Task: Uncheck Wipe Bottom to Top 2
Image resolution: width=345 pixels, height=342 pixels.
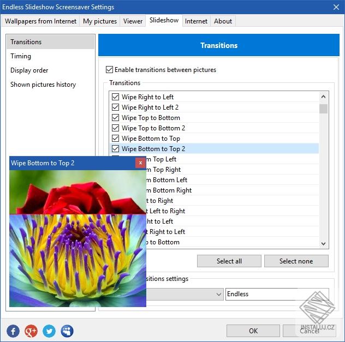Action: coord(115,148)
